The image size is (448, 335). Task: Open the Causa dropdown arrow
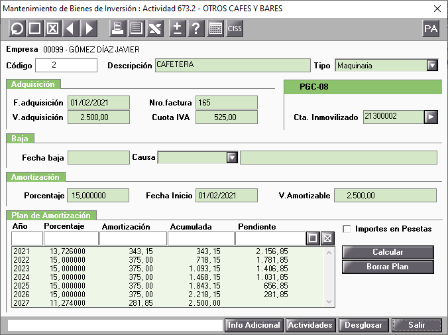pos(232,157)
